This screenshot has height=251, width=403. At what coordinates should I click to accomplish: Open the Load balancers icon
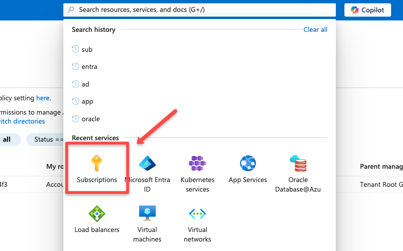pos(97,213)
